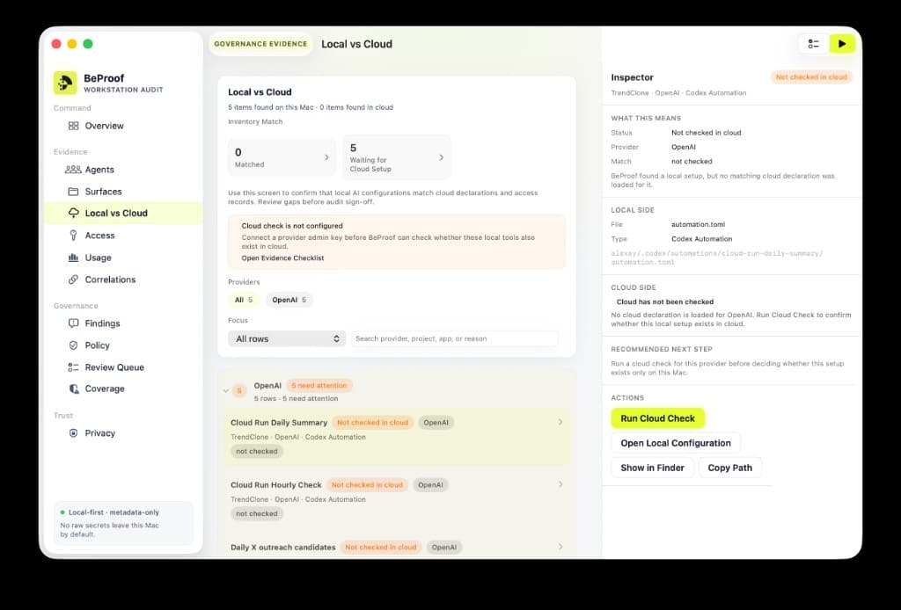Click not checked chip under Cloud Run Daily Summary
The image size is (901, 610).
tap(256, 452)
